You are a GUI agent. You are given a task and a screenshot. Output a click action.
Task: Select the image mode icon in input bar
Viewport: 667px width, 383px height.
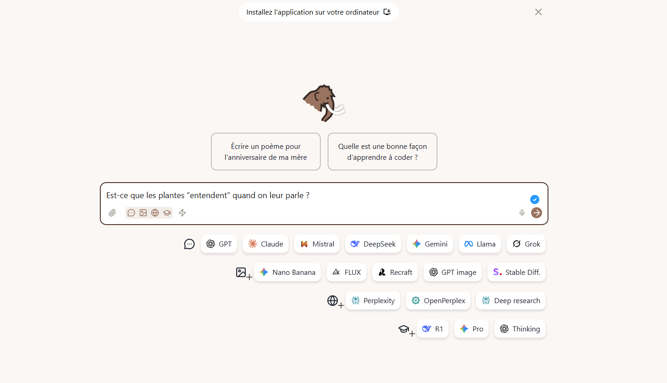(143, 213)
